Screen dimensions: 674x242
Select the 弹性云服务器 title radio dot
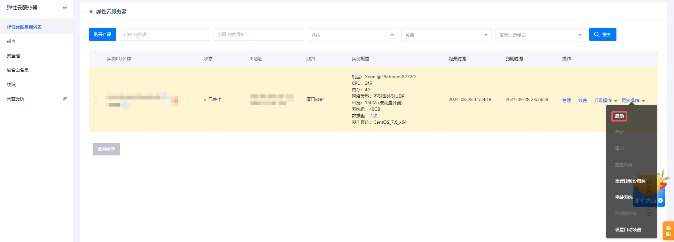tap(91, 12)
